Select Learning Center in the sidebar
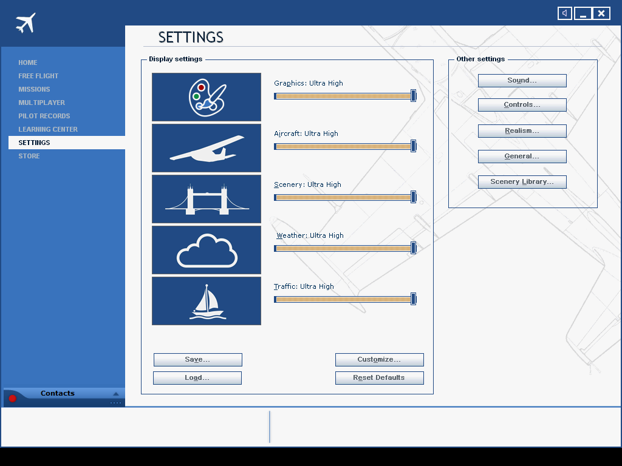Image resolution: width=622 pixels, height=466 pixels. (48, 129)
